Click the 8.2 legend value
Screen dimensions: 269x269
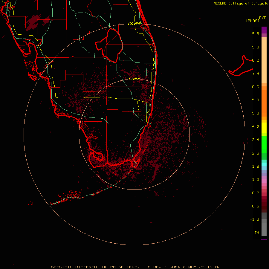[256, 60]
